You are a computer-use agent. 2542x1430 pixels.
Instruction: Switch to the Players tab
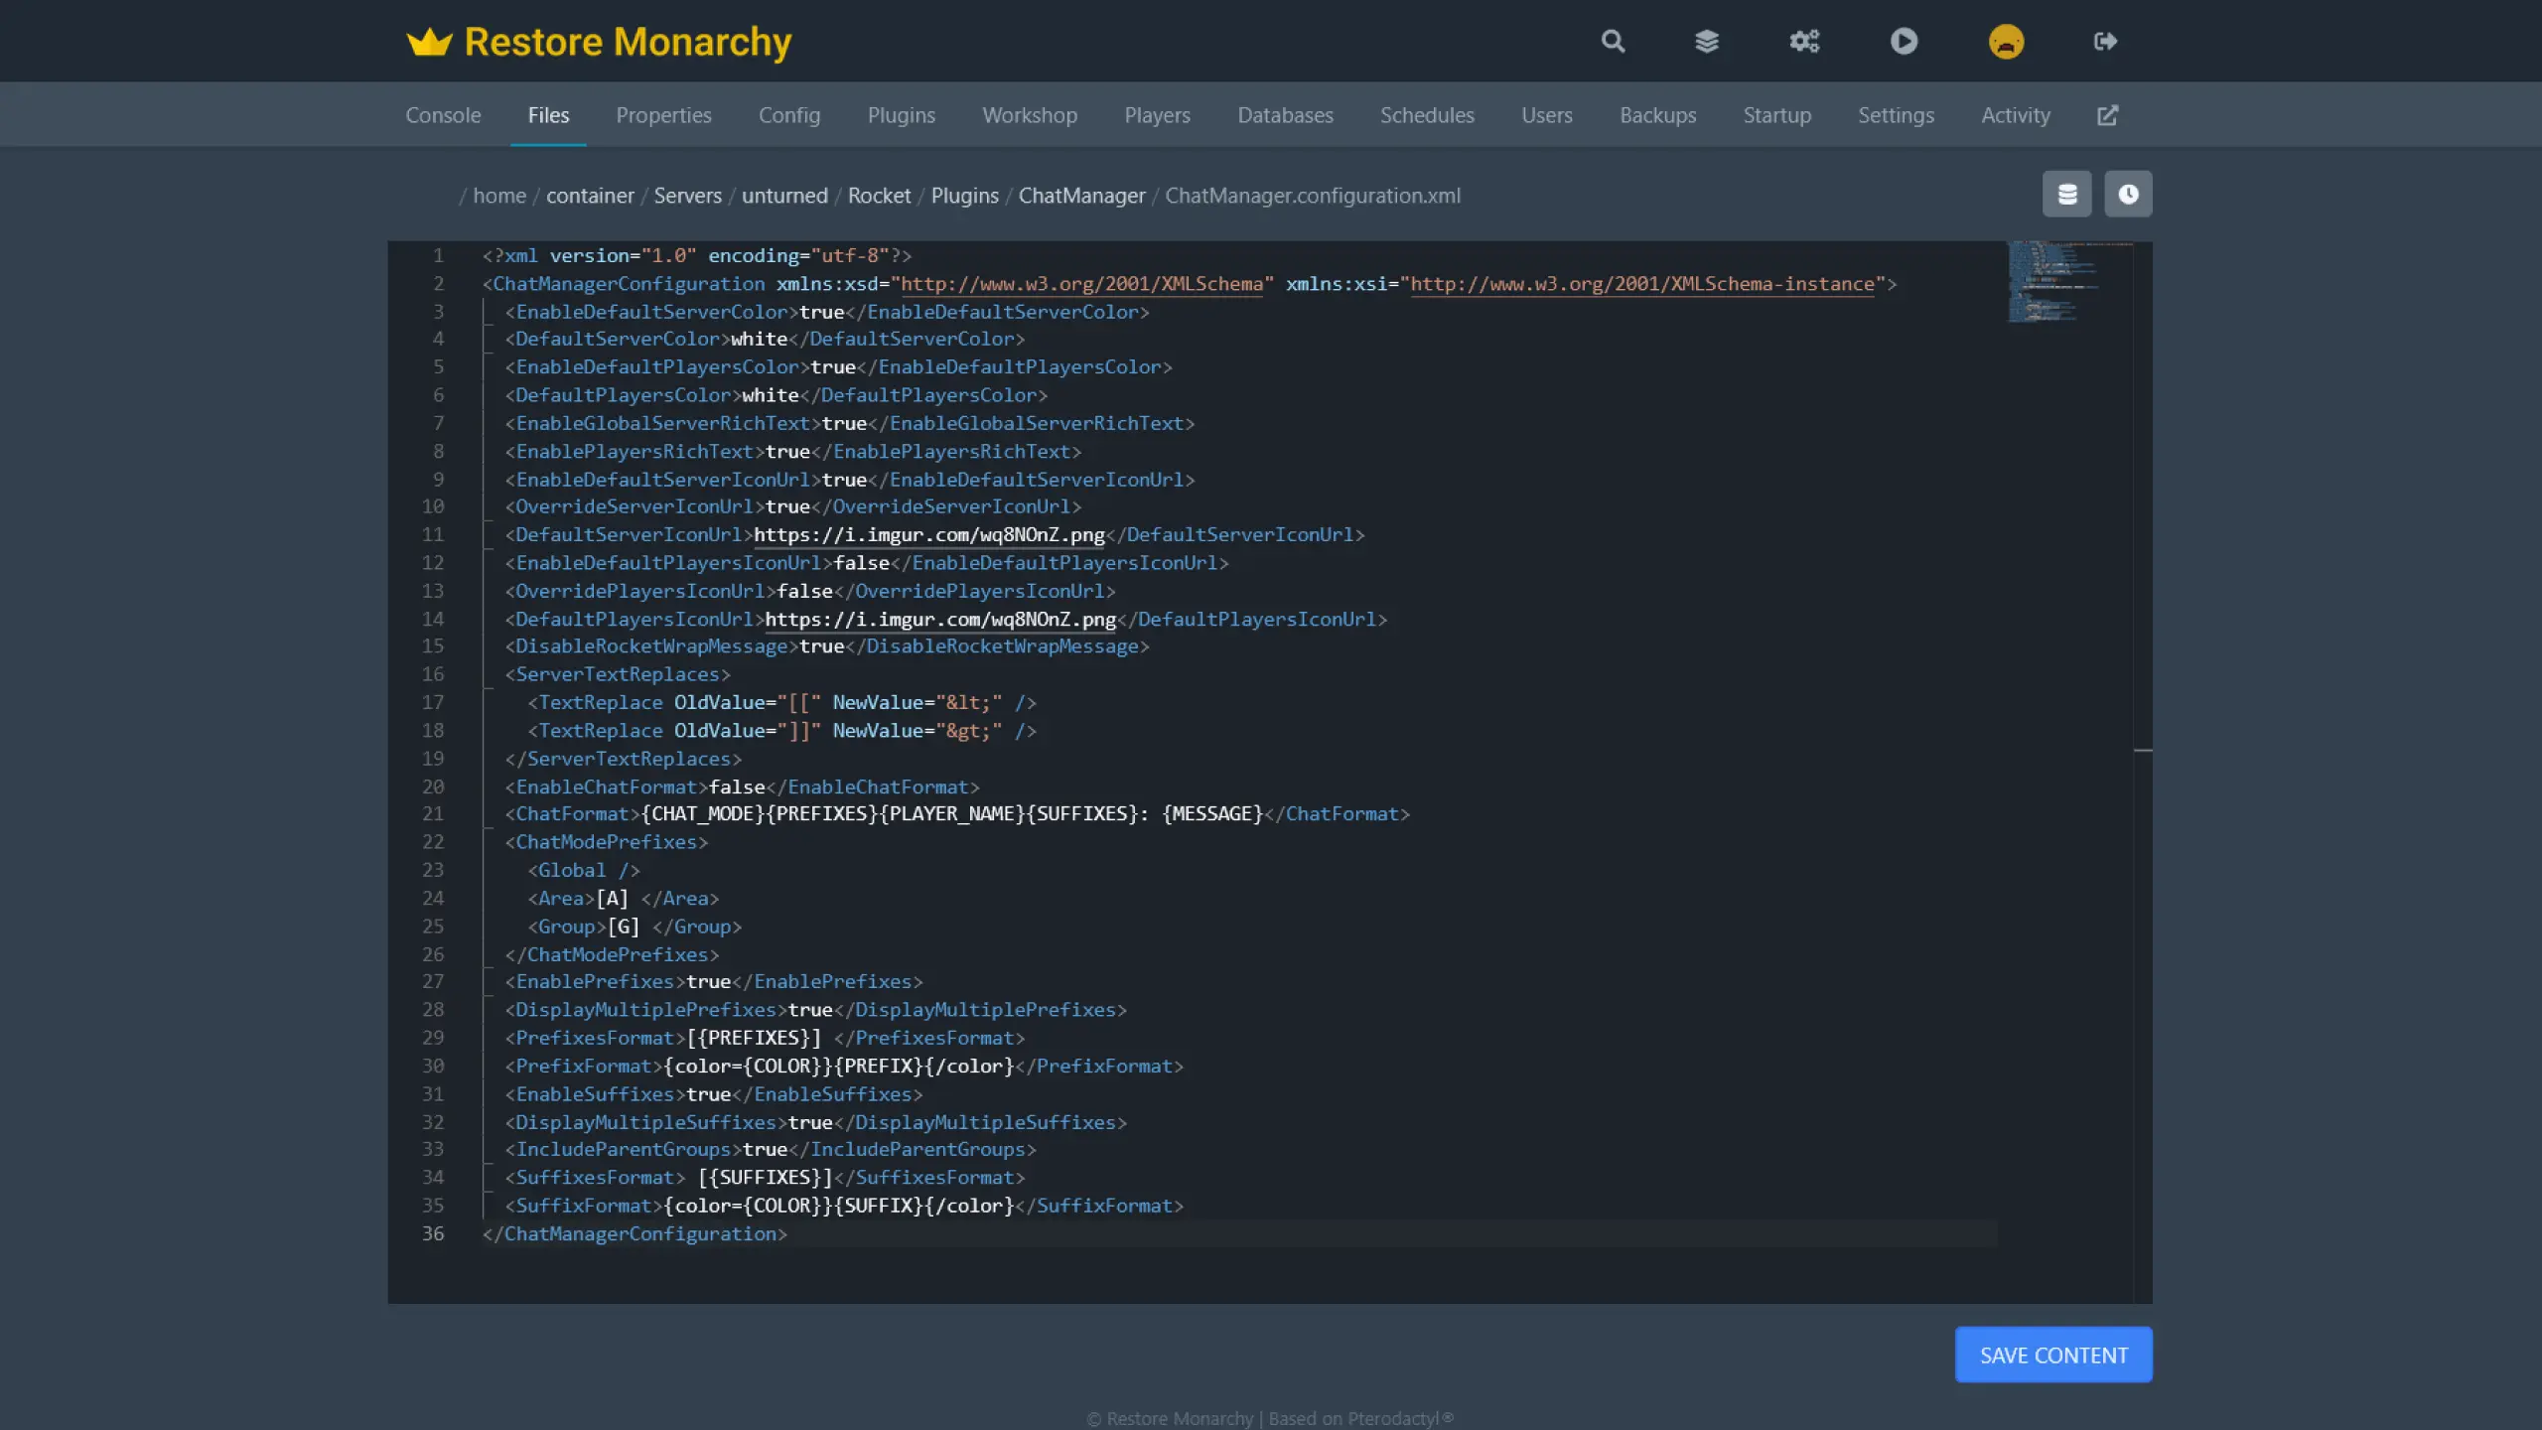coord(1157,115)
